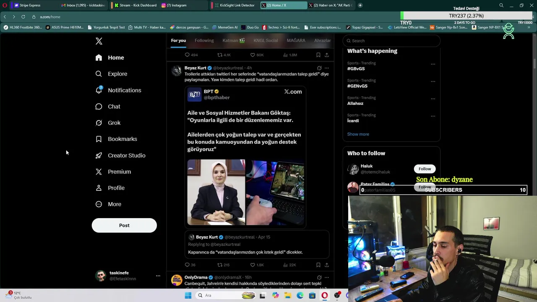Click Show more under What's happening

pyautogui.click(x=358, y=134)
